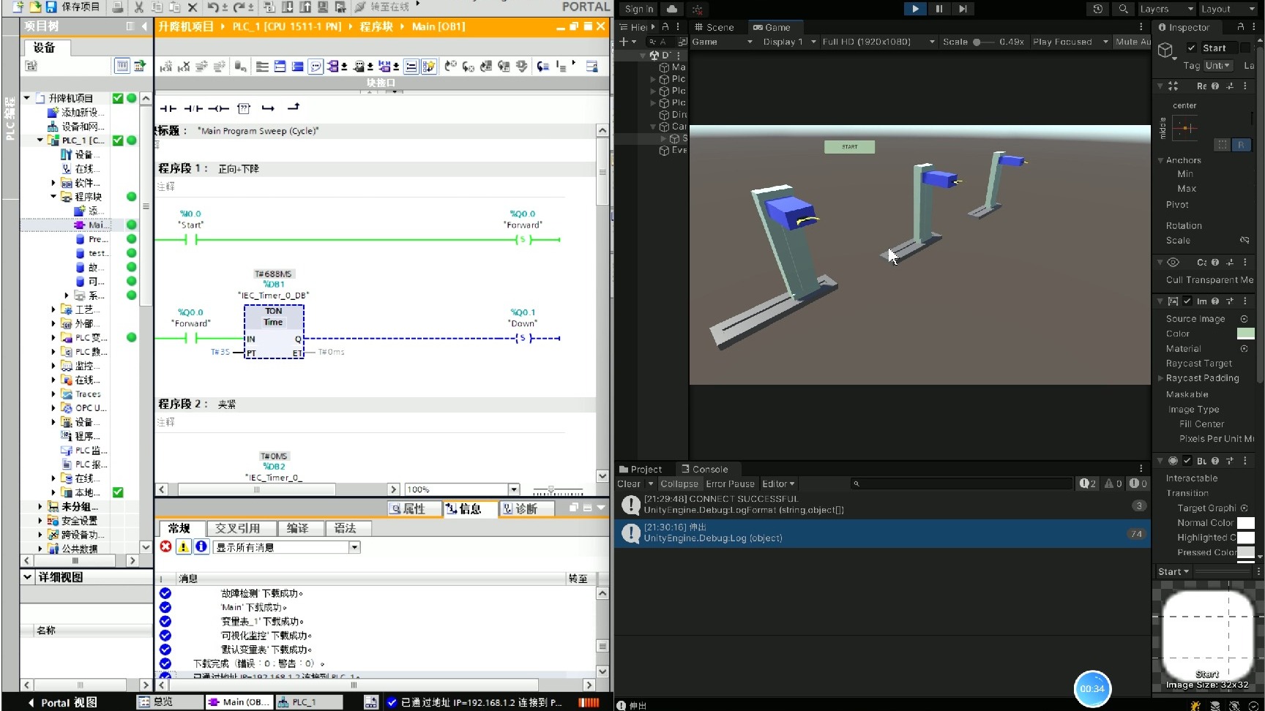Switch to the Scene tab

tap(714, 27)
